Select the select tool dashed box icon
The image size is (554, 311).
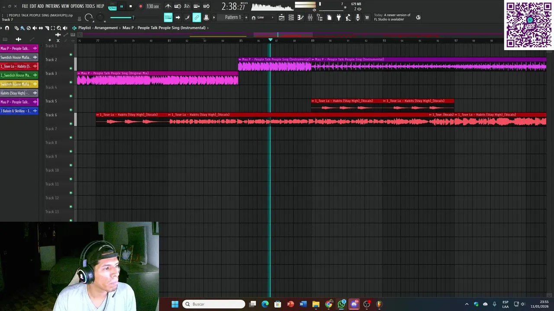[x=53, y=28]
